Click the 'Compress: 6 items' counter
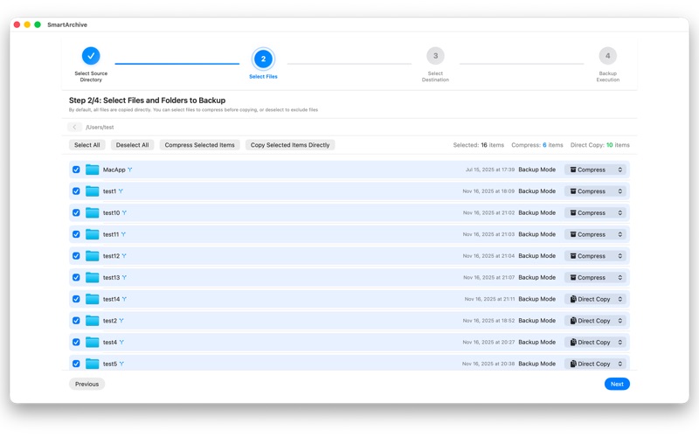699x437 pixels. (x=537, y=145)
